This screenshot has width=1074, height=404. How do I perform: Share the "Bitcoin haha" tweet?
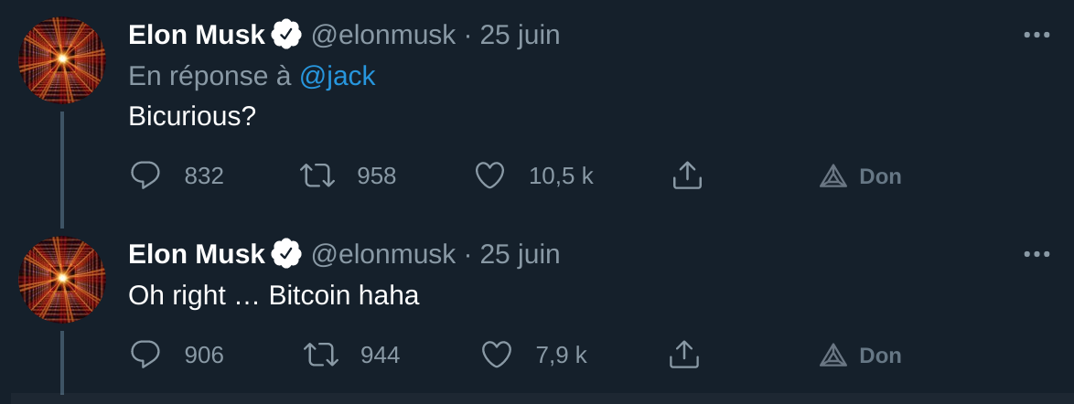click(x=684, y=355)
